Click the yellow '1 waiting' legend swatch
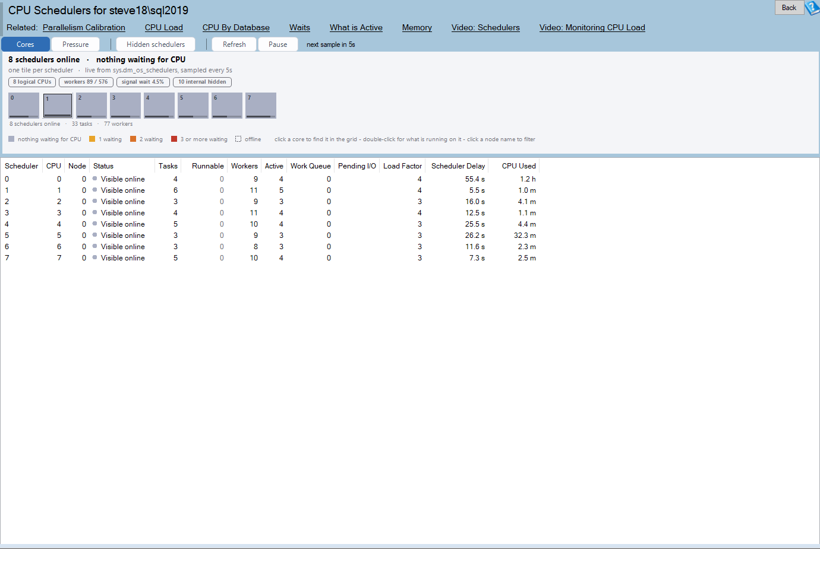The height and width of the screenshot is (579, 820). pos(92,139)
